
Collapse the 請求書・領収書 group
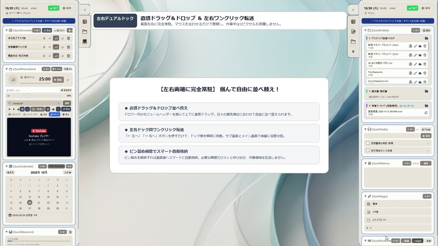coord(370,91)
